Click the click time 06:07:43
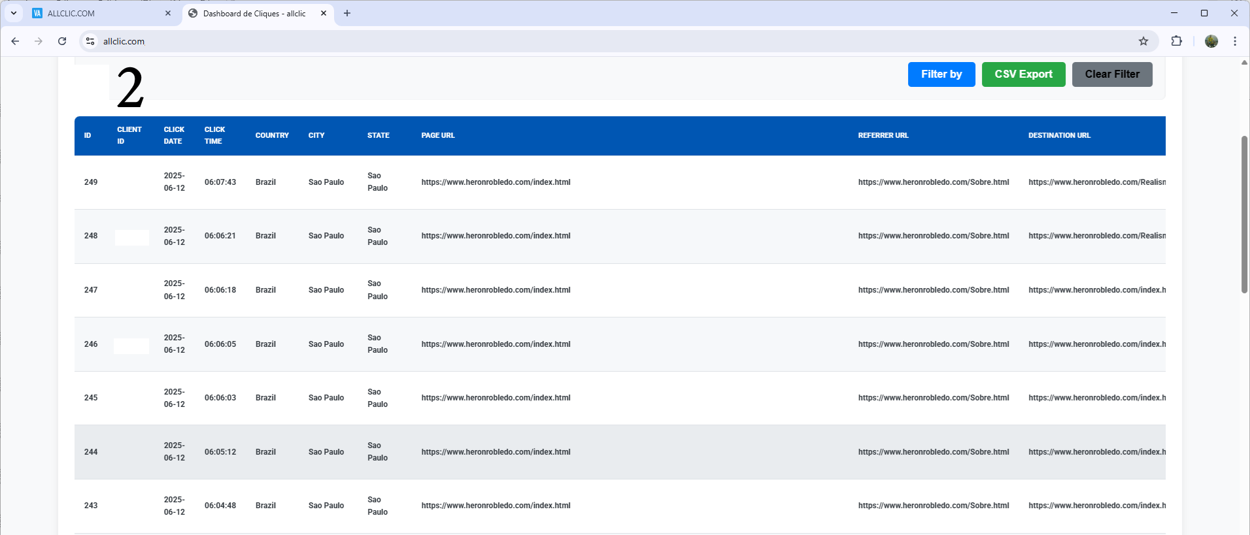Viewport: 1250px width, 535px height. click(220, 182)
